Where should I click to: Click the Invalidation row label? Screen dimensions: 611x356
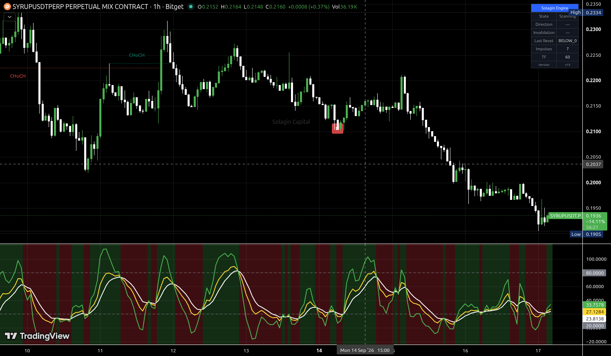tap(544, 33)
